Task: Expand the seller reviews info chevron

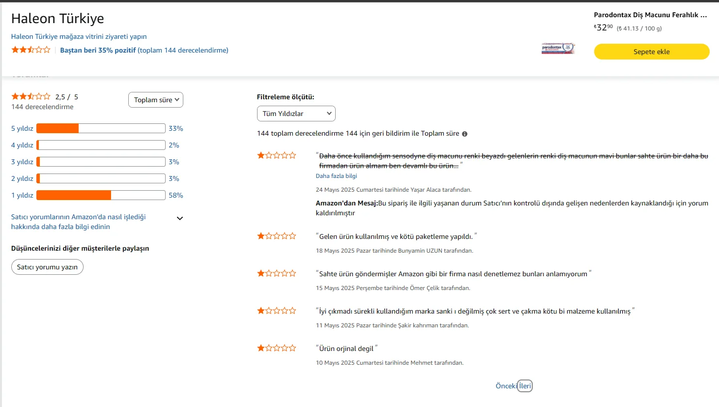Action: pyautogui.click(x=180, y=218)
